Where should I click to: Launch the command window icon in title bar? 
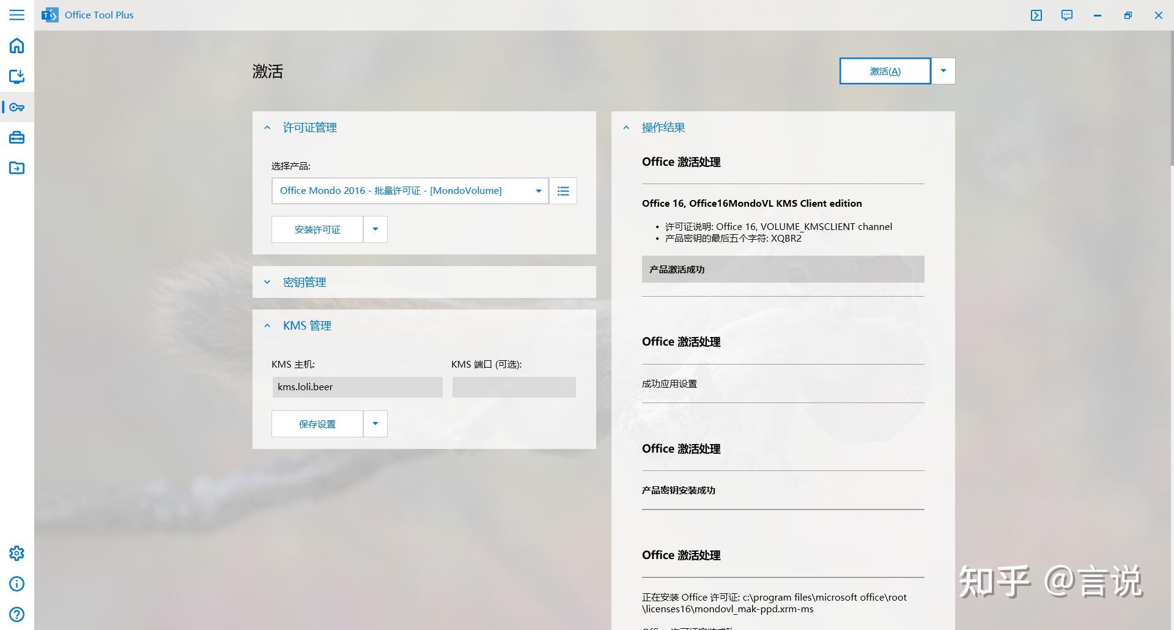point(1036,15)
